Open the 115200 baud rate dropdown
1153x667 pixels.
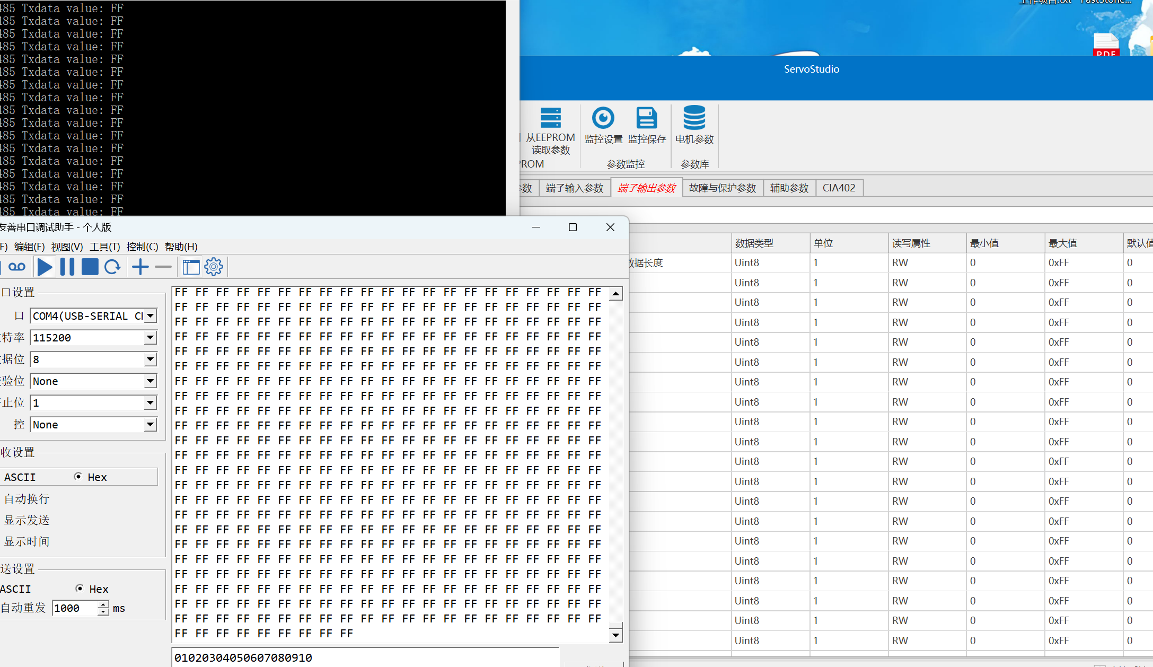click(x=151, y=338)
